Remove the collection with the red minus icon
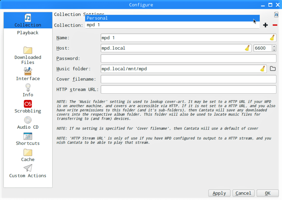This screenshot has height=200, width=282. (x=275, y=25)
